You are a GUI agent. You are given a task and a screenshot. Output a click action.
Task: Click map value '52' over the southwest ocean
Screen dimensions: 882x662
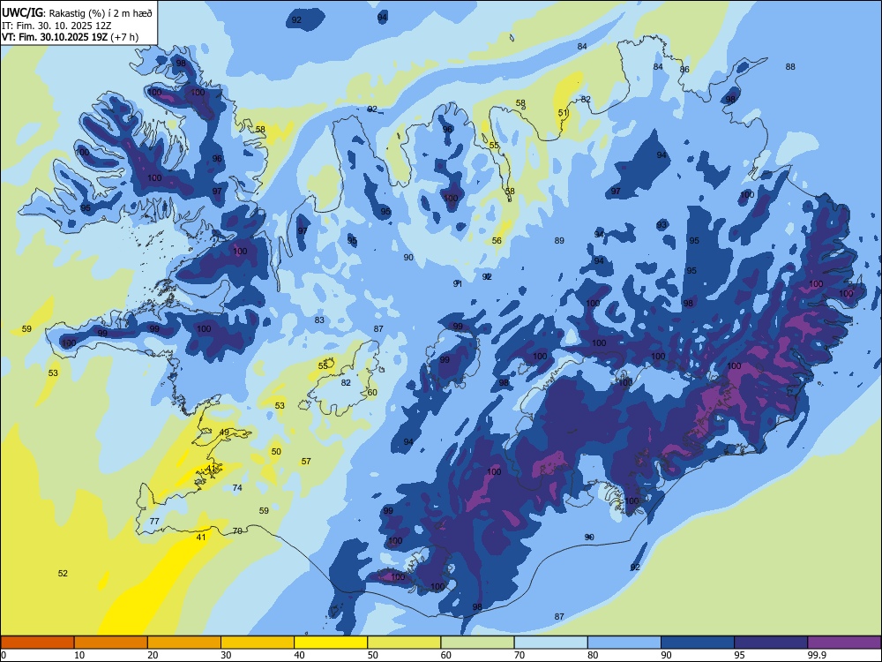[x=63, y=573]
